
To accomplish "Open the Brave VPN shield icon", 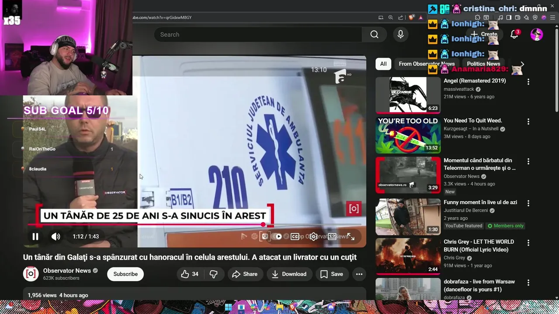I will 535,17.
